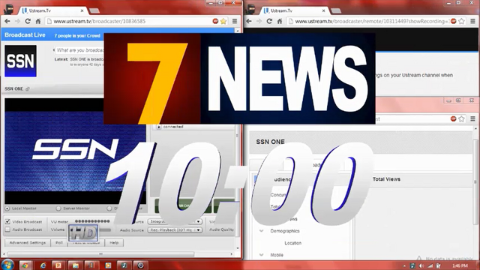Click the bookmark star in the lower right window

(x=462, y=118)
